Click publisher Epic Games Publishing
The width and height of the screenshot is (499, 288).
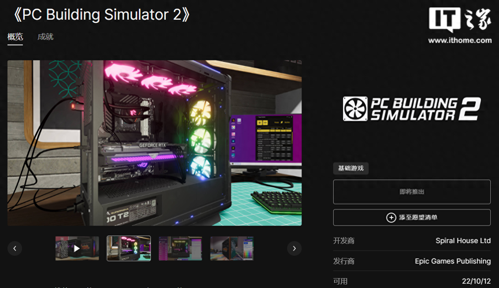(452, 261)
